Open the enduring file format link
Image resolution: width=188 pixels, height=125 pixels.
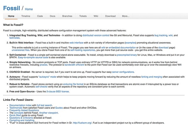pos(73,84)
